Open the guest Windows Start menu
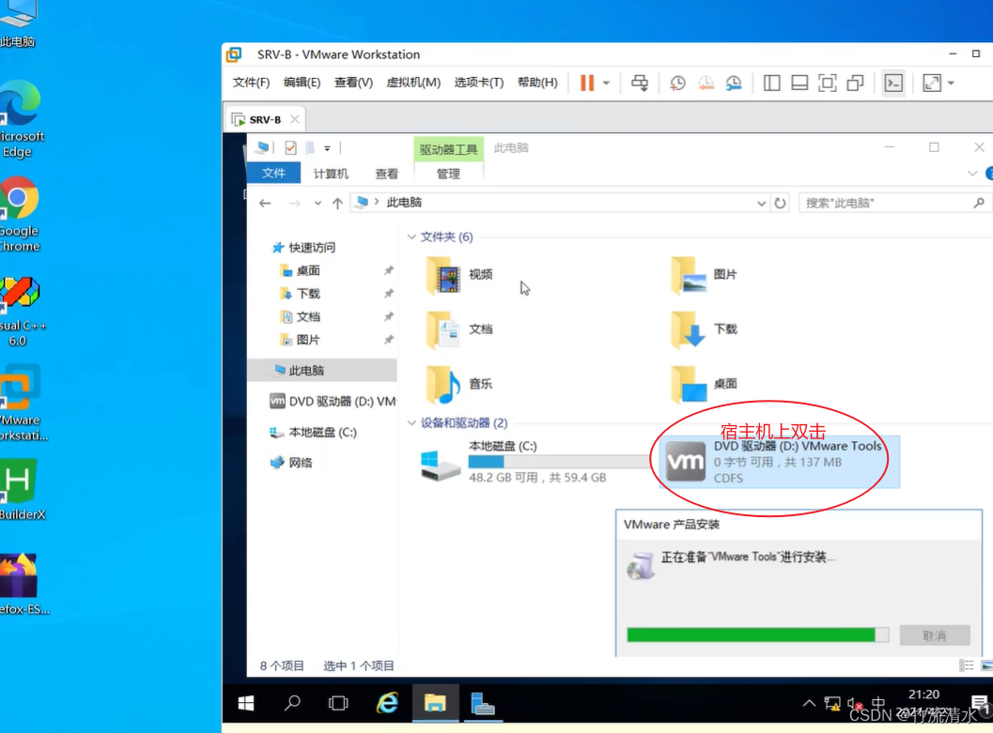The height and width of the screenshot is (733, 993). (246, 703)
